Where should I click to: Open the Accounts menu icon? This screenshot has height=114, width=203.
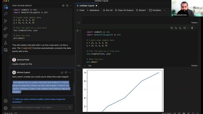coord(6,101)
